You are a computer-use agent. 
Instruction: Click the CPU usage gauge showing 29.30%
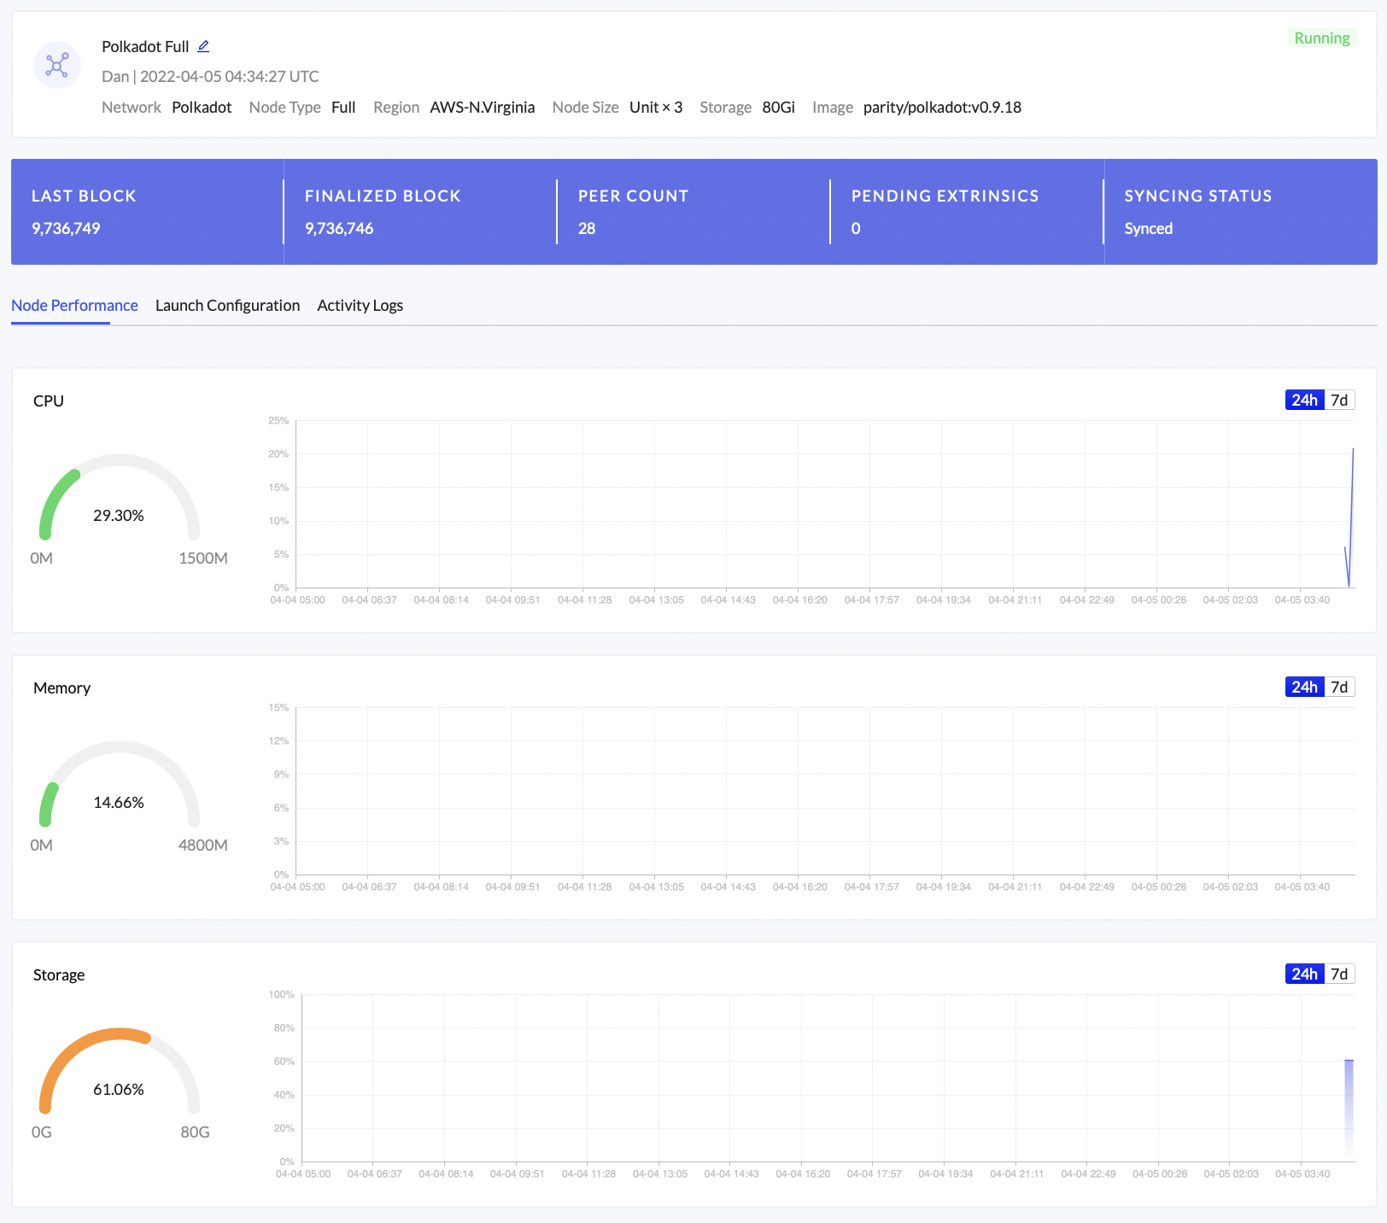point(120,504)
